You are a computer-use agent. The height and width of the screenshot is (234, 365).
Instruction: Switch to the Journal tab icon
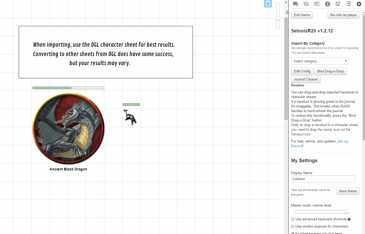(x=317, y=4)
